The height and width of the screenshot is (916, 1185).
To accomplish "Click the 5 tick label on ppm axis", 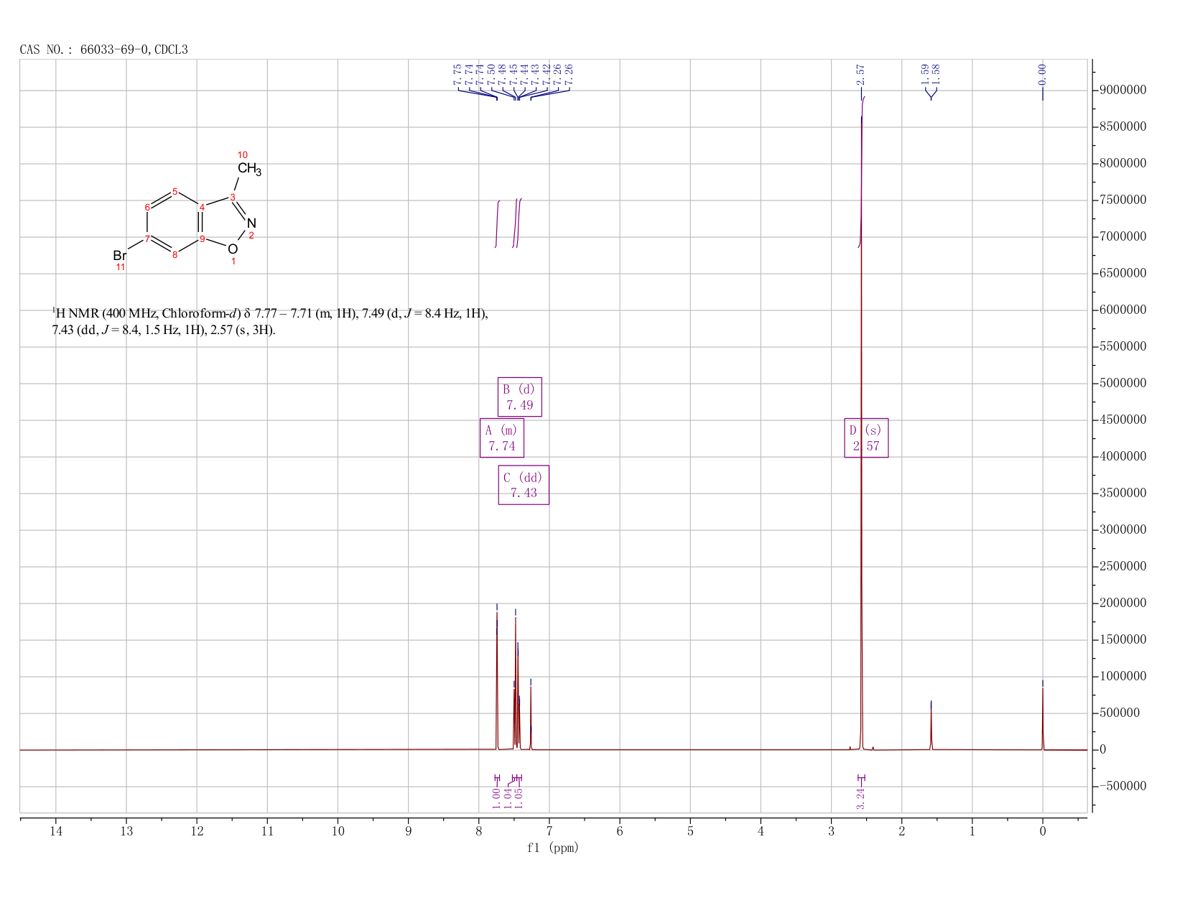I will [690, 831].
